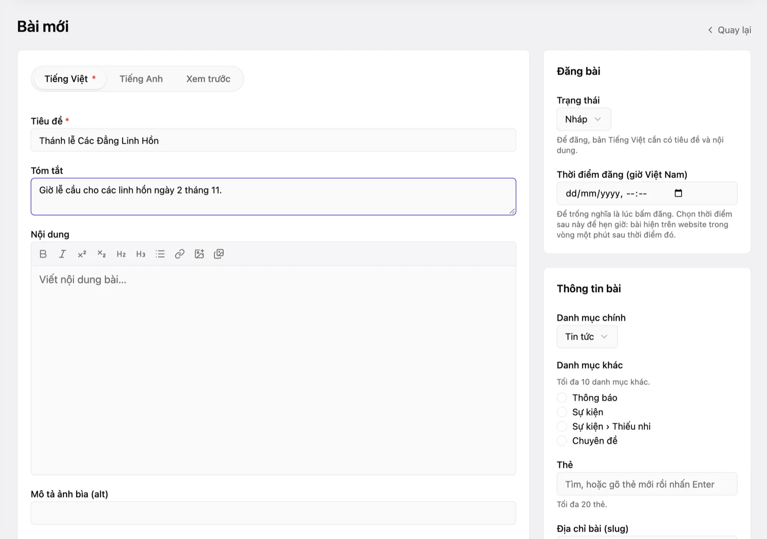Apply H2 heading style
The image size is (767, 539).
pyautogui.click(x=121, y=254)
